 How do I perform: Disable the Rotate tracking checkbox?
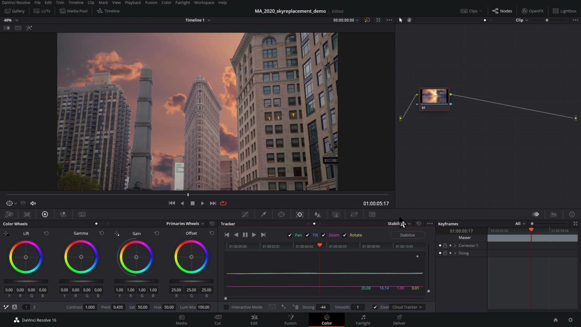(345, 235)
